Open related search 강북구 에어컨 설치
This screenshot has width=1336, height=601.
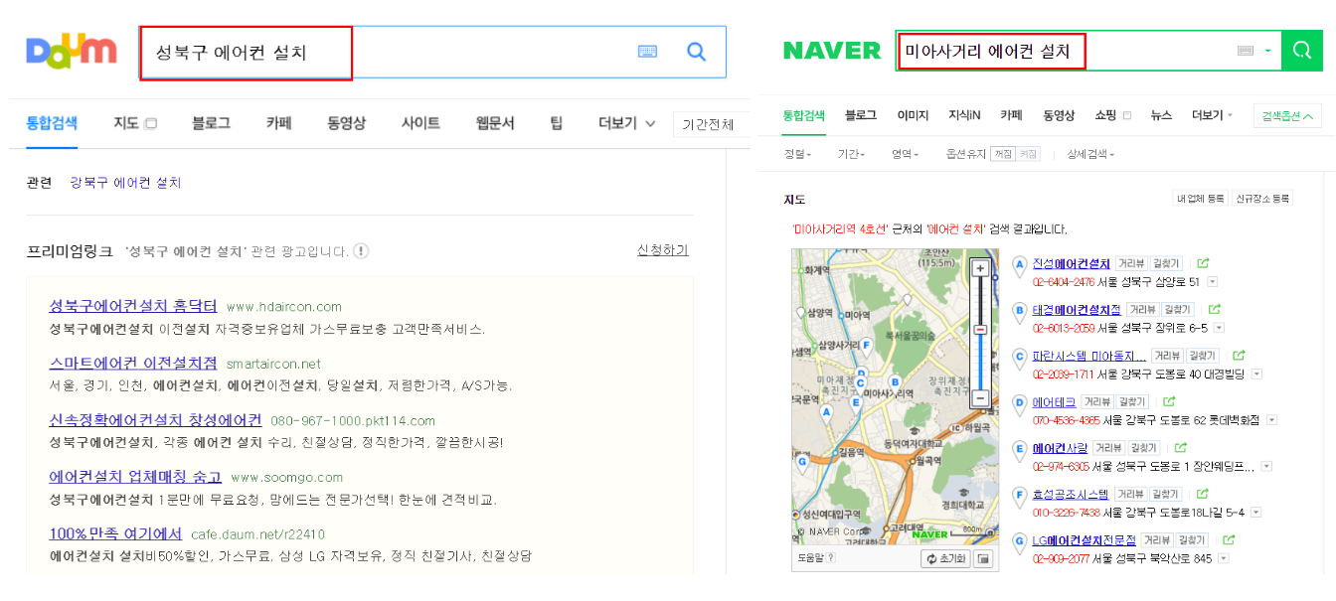[125, 183]
